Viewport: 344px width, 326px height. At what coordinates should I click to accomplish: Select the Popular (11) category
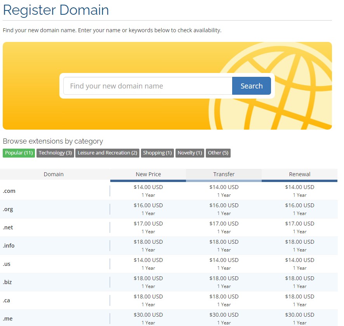[19, 153]
